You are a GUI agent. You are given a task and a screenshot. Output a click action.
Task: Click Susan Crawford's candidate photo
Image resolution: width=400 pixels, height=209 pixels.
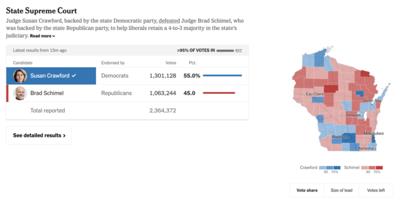coord(21,76)
